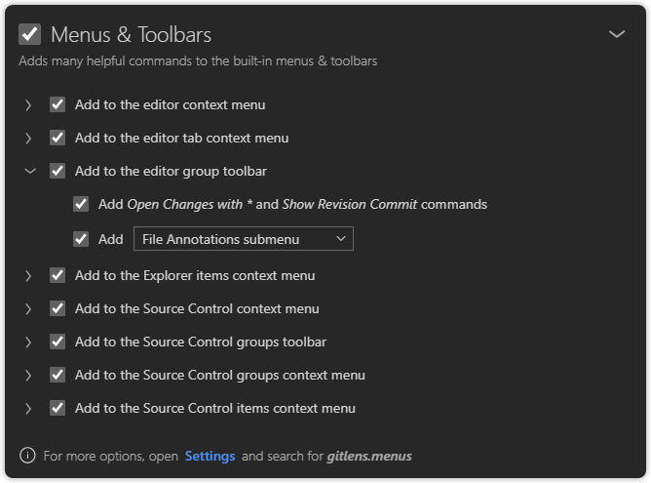The height and width of the screenshot is (483, 651).
Task: Collapse the Menus & Toolbars section chevron
Action: [x=617, y=34]
